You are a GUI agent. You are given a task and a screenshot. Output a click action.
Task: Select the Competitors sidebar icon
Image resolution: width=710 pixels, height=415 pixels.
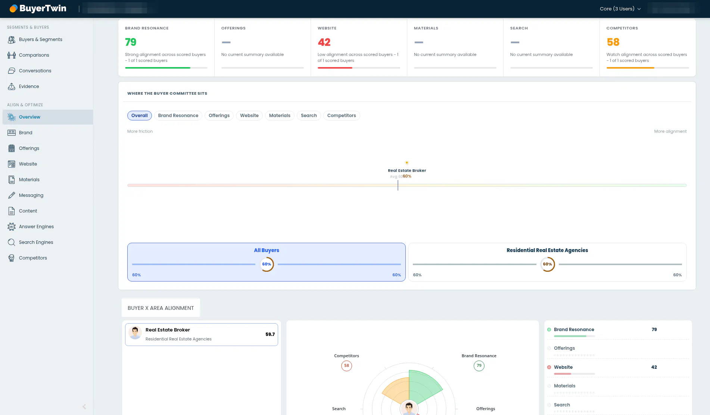tap(12, 258)
